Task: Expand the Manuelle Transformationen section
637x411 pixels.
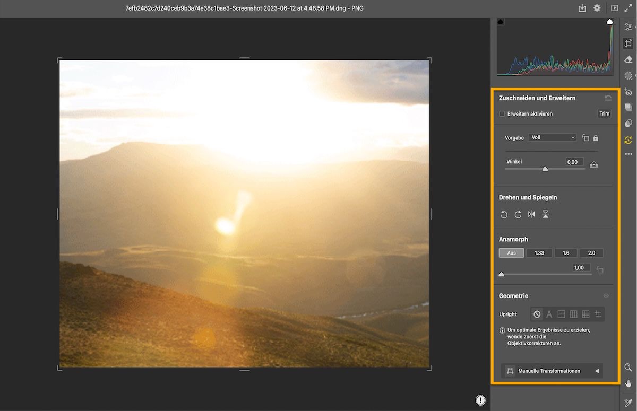Action: (552, 371)
